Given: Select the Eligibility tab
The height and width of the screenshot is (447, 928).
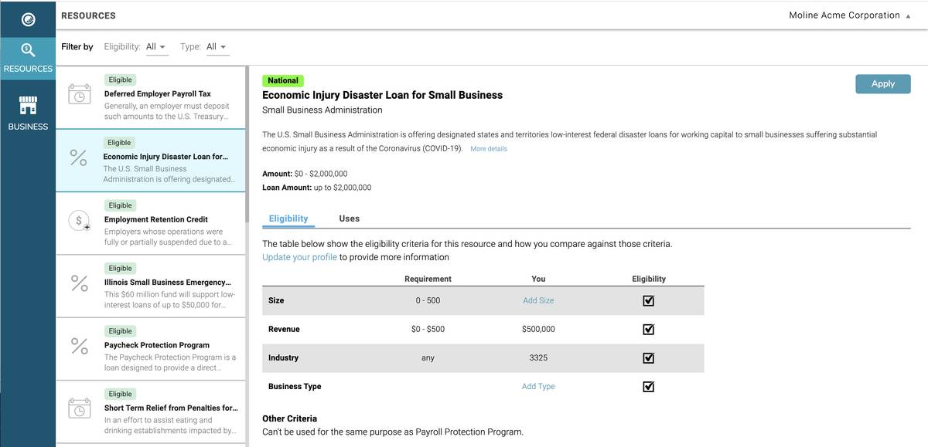Looking at the screenshot, I should (288, 218).
